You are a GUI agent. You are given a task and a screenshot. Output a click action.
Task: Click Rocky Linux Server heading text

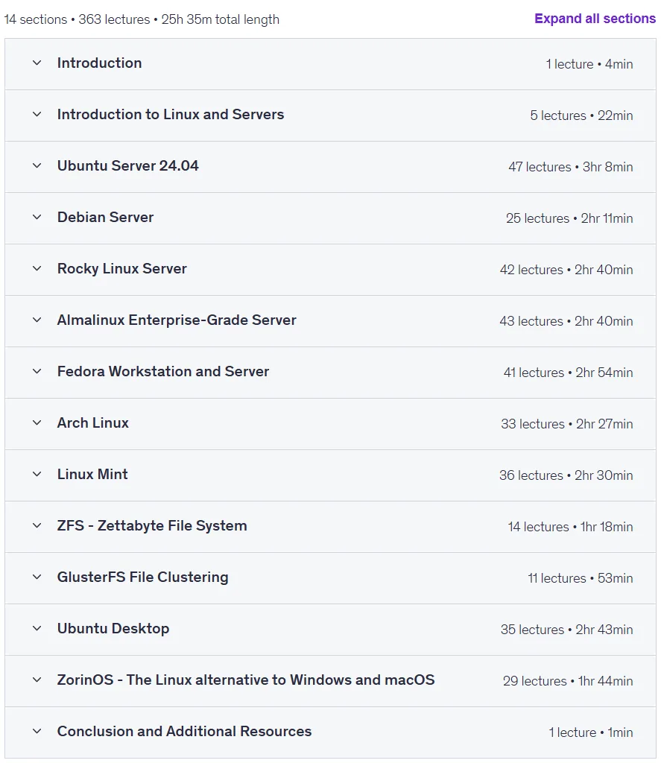[122, 268]
